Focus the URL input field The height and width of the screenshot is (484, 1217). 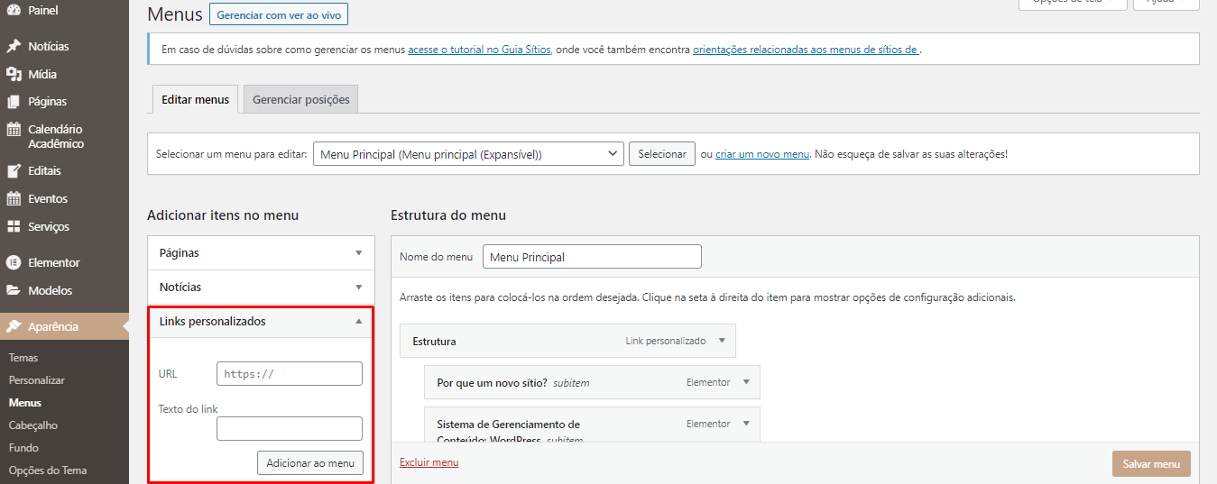click(289, 374)
